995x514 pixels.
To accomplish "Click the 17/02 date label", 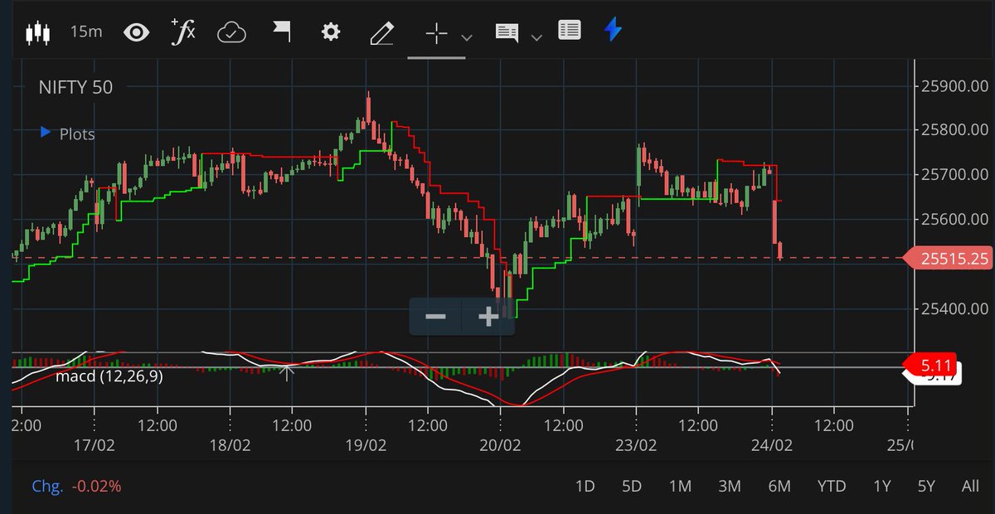I will pos(95,446).
